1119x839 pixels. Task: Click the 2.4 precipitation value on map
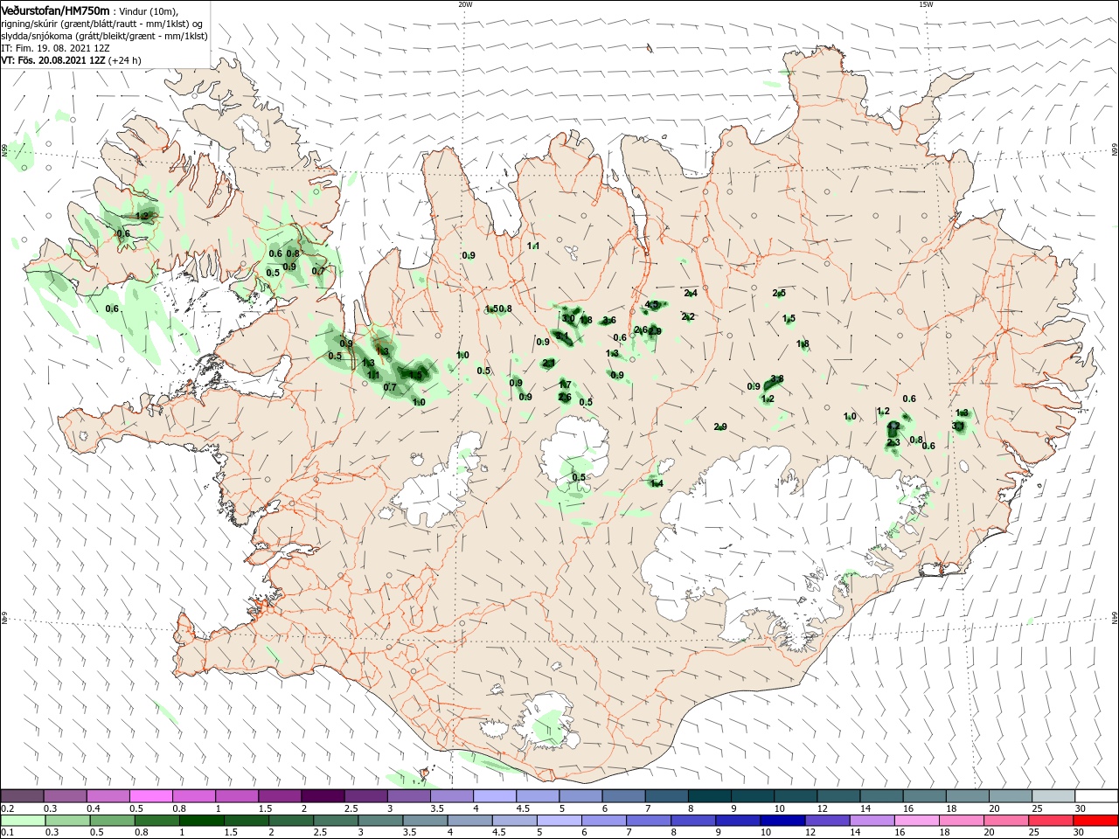point(691,293)
